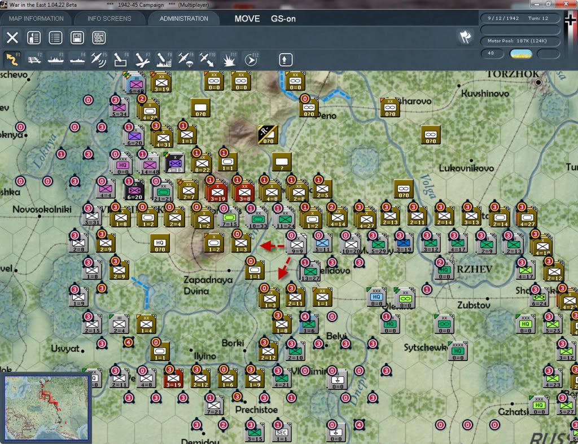Select the Soviet unit labeled 8=22
Screen dimensions: 578x444
(203, 164)
